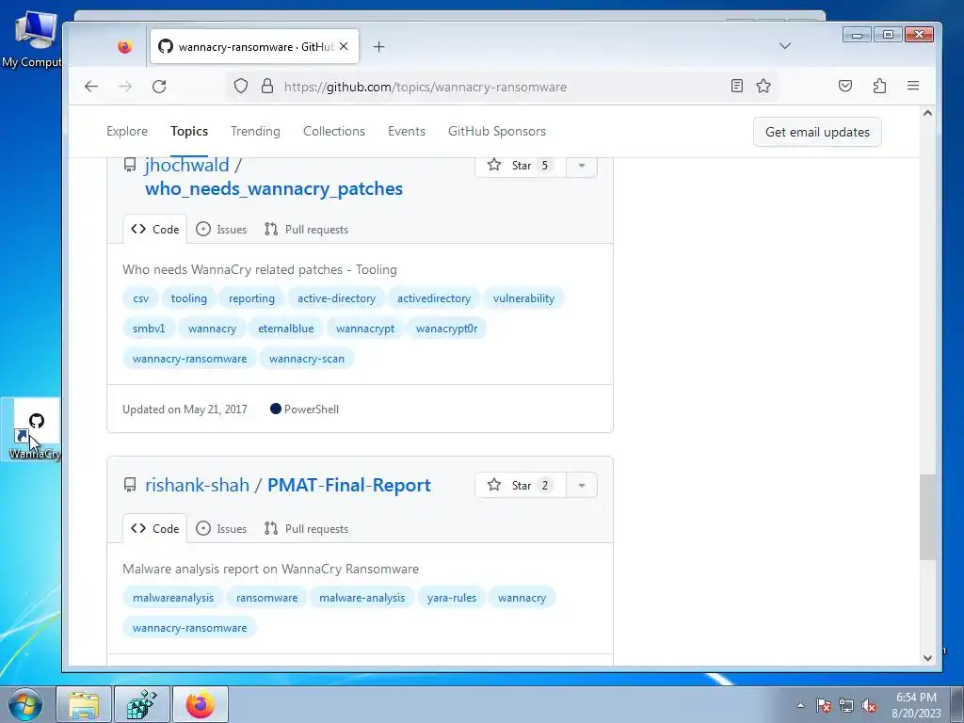
Task: Click the Get email updates button
Action: [817, 132]
